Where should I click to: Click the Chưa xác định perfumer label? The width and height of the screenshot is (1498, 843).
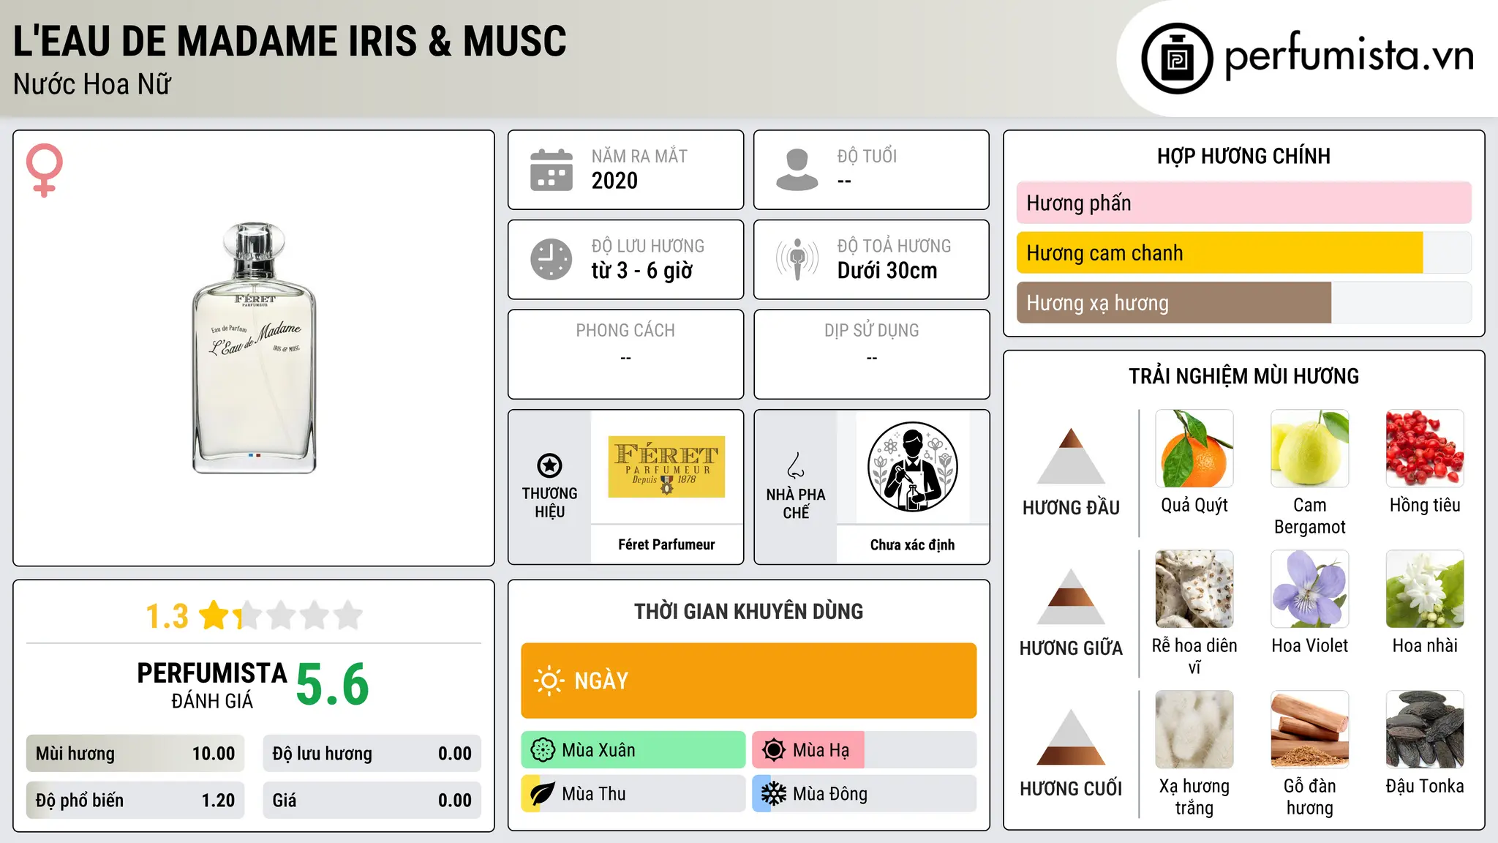(913, 544)
